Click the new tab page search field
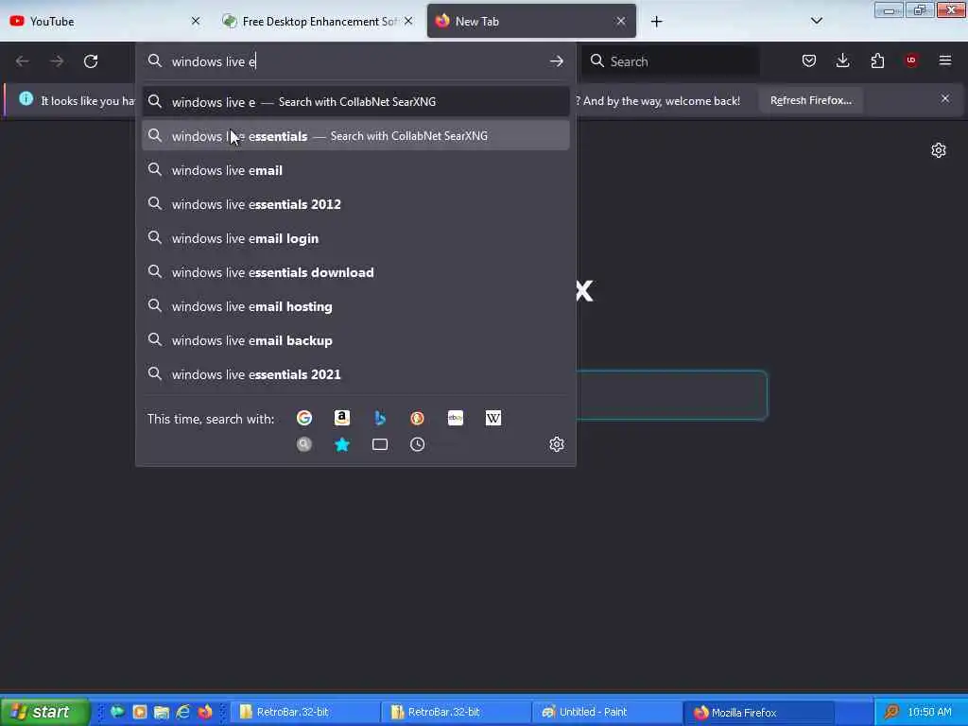This screenshot has height=726, width=968. 672,395
